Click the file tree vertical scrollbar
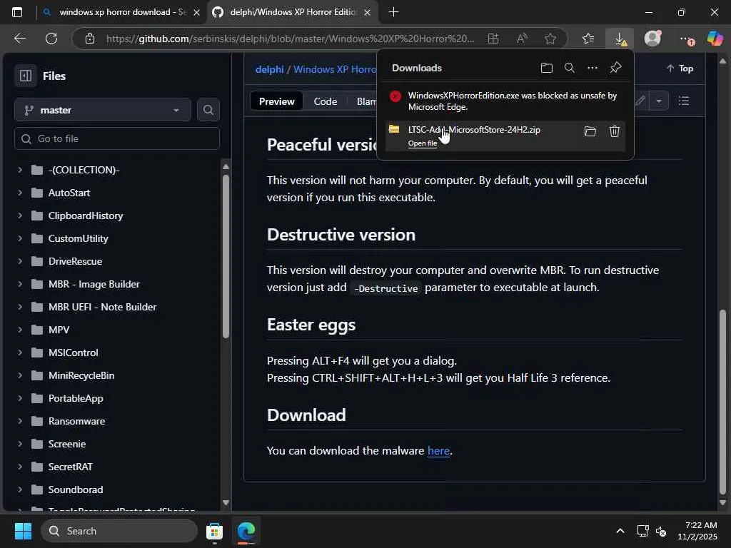Image resolution: width=731 pixels, height=548 pixels. click(x=226, y=256)
